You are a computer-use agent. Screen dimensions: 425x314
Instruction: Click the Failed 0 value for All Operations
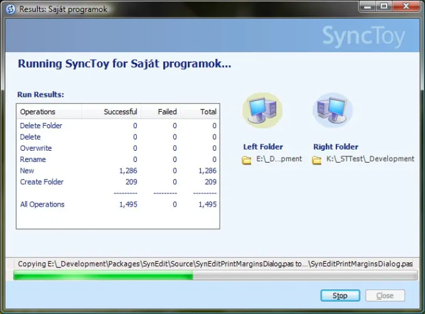[175, 204]
